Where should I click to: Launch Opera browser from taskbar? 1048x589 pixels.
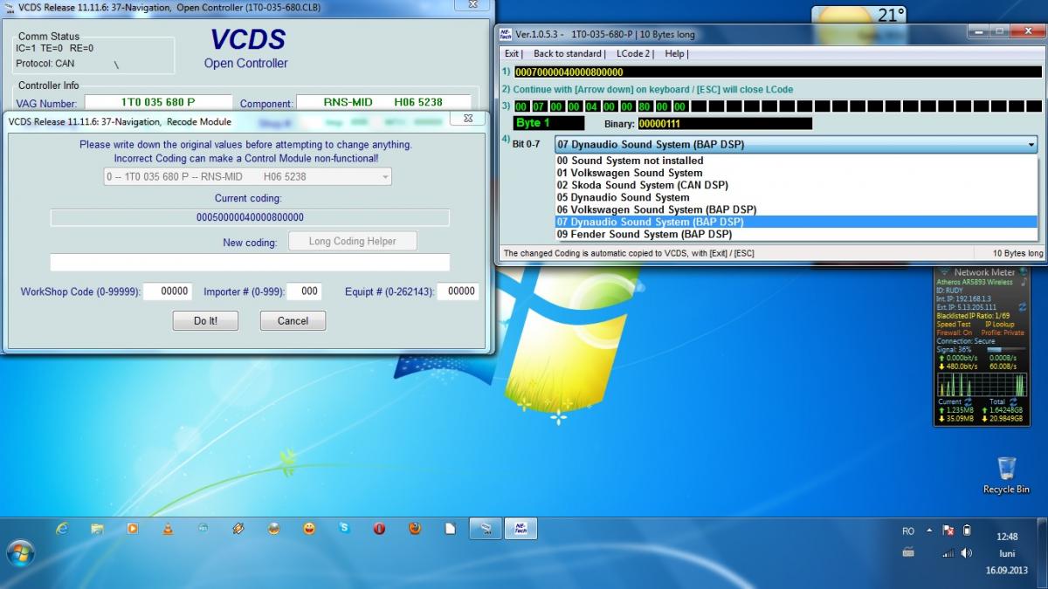click(380, 528)
